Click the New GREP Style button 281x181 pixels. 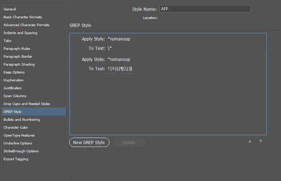click(x=89, y=142)
